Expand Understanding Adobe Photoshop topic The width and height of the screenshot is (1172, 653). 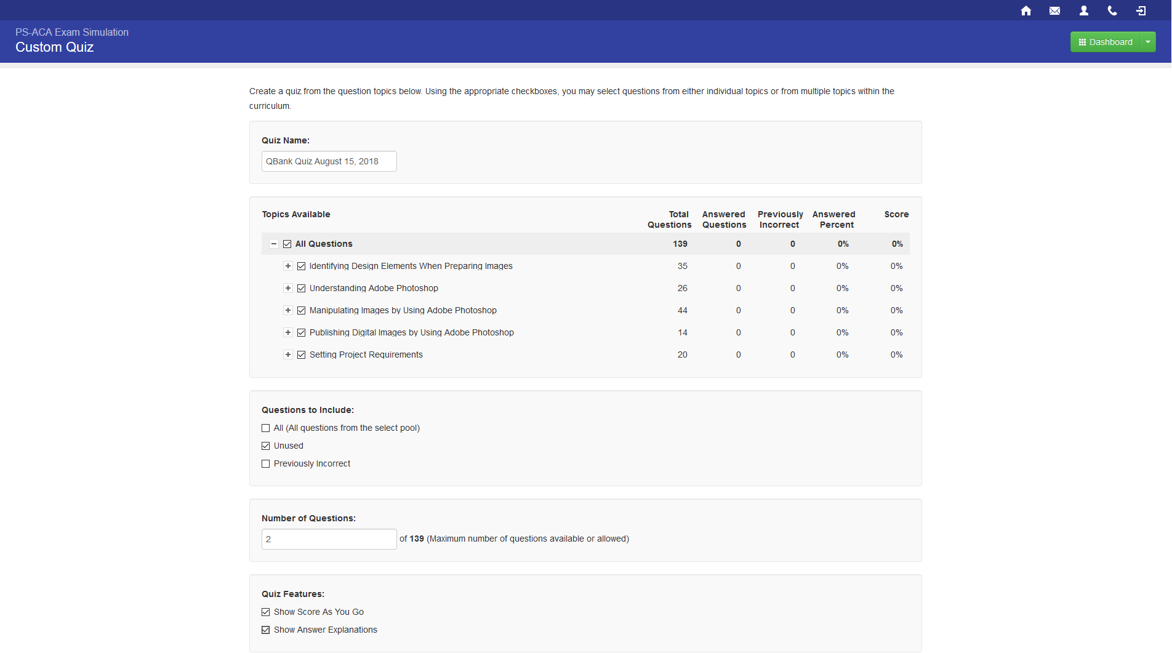(x=287, y=288)
